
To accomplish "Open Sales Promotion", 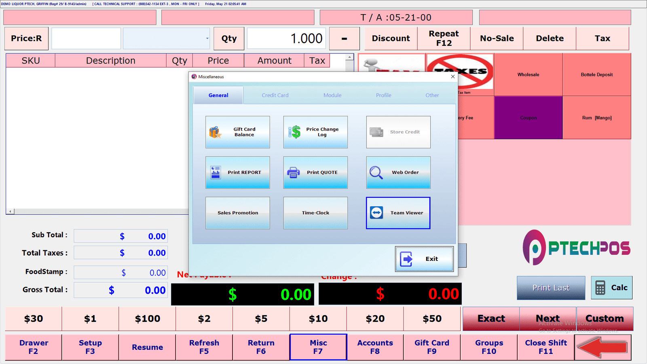I will pyautogui.click(x=237, y=213).
